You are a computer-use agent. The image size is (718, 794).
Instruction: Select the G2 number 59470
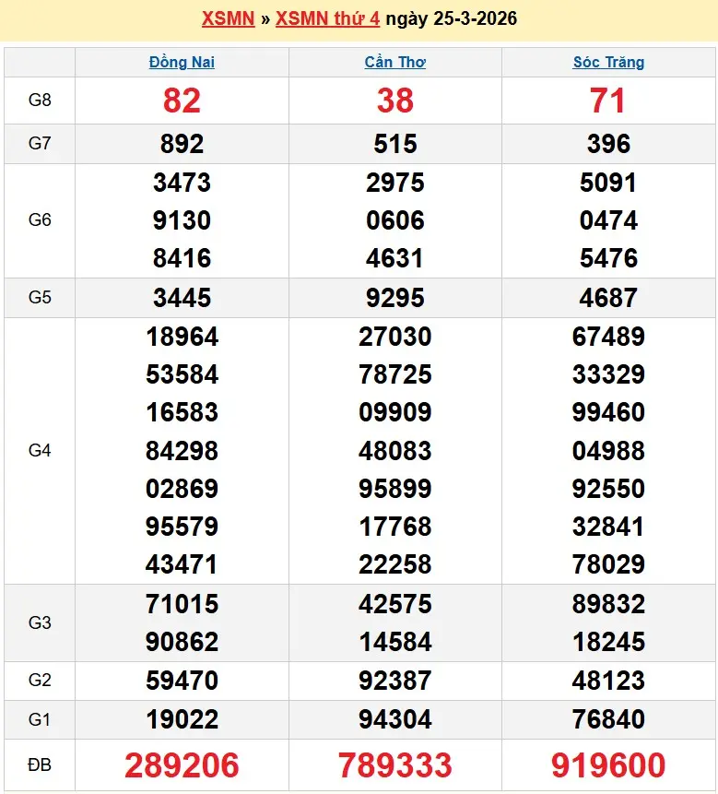pos(182,681)
